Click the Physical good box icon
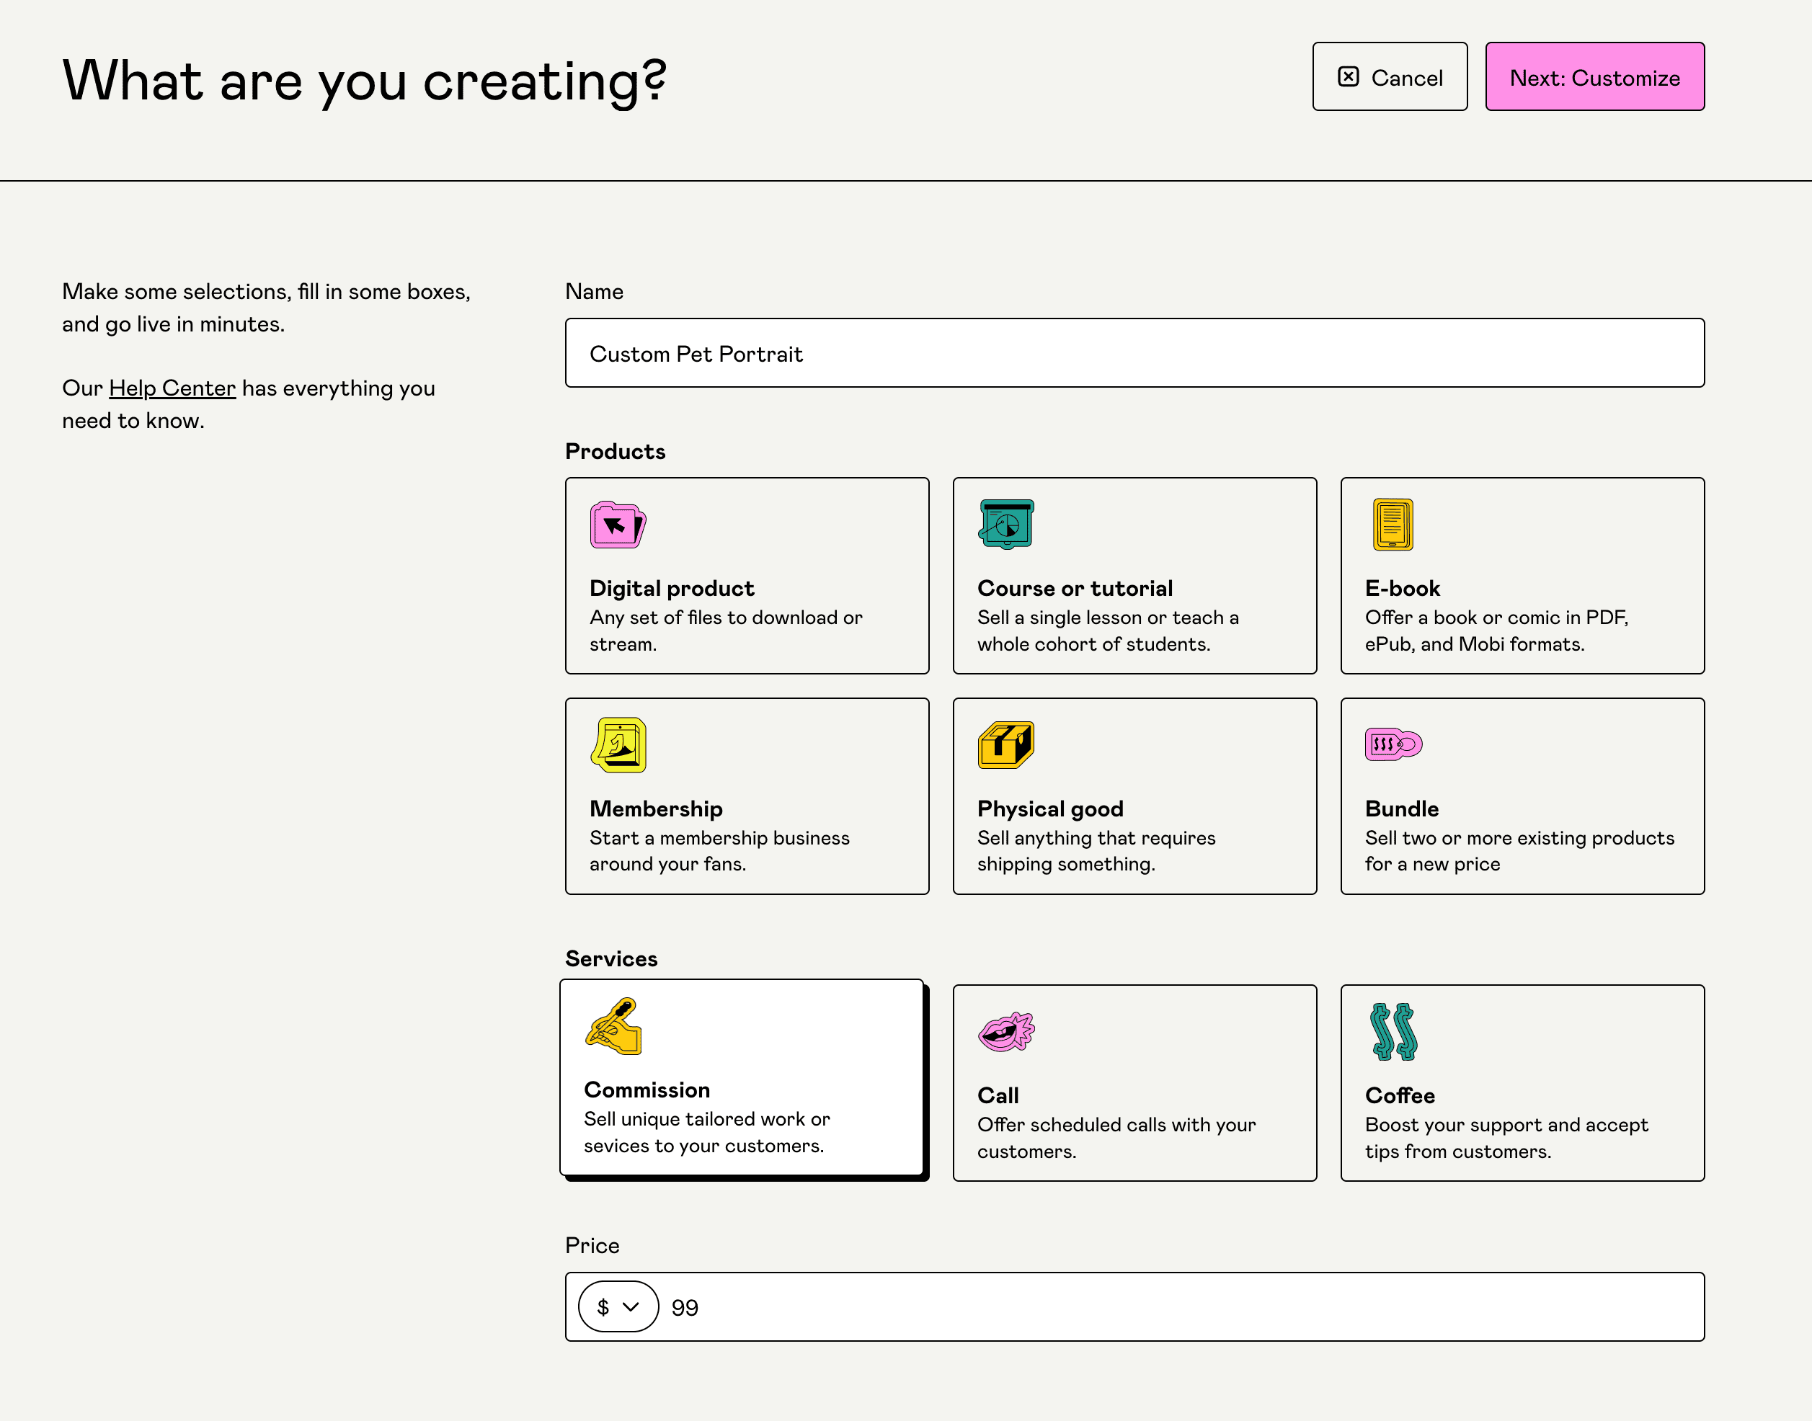 tap(1006, 745)
